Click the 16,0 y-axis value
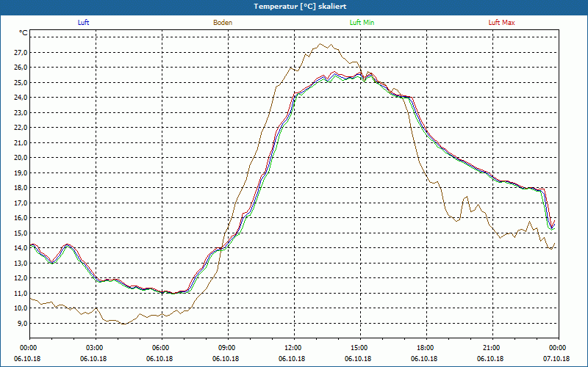This screenshot has width=588, height=367. point(21,218)
